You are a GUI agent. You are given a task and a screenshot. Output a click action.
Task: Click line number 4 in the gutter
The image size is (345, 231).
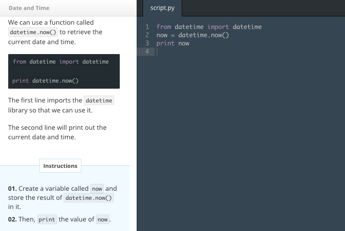(x=147, y=51)
